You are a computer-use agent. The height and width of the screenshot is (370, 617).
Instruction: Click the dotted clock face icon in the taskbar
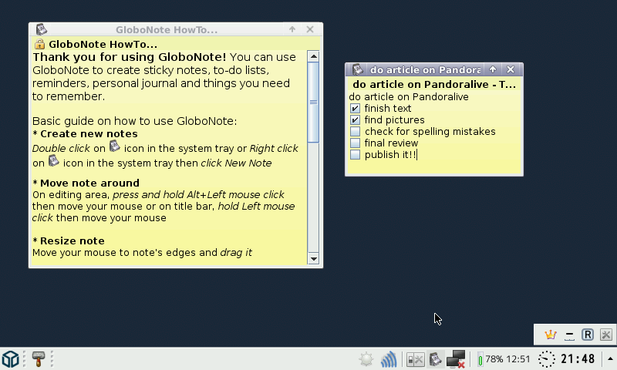tap(547, 359)
